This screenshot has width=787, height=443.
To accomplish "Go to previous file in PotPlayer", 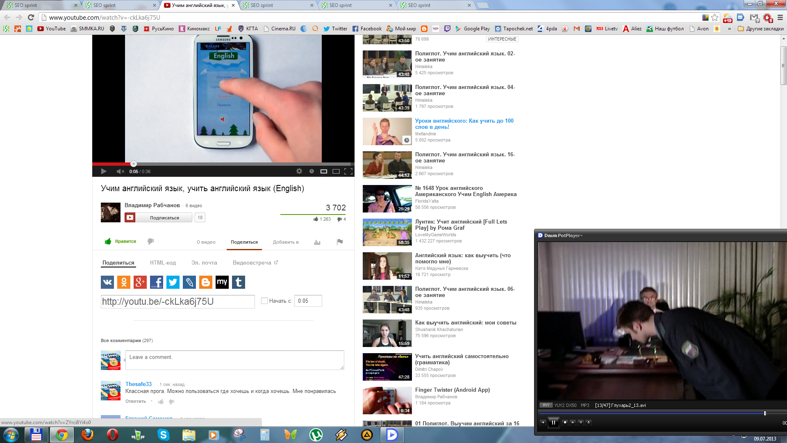I will tap(543, 422).
